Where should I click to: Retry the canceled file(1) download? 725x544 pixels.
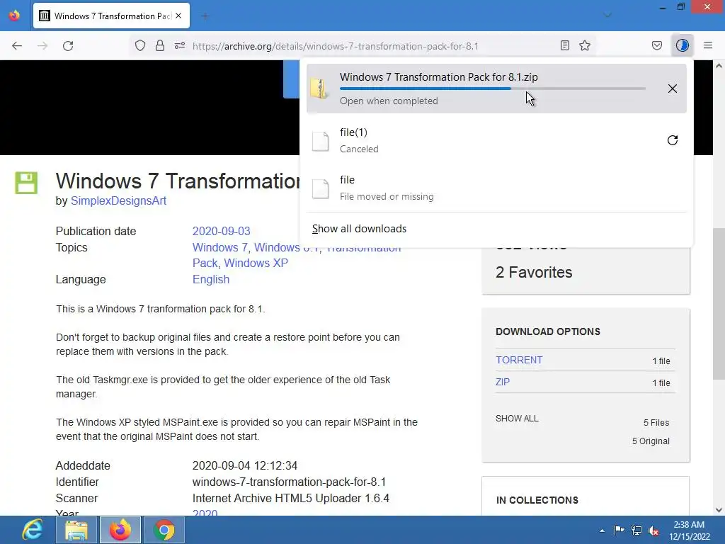coord(673,140)
